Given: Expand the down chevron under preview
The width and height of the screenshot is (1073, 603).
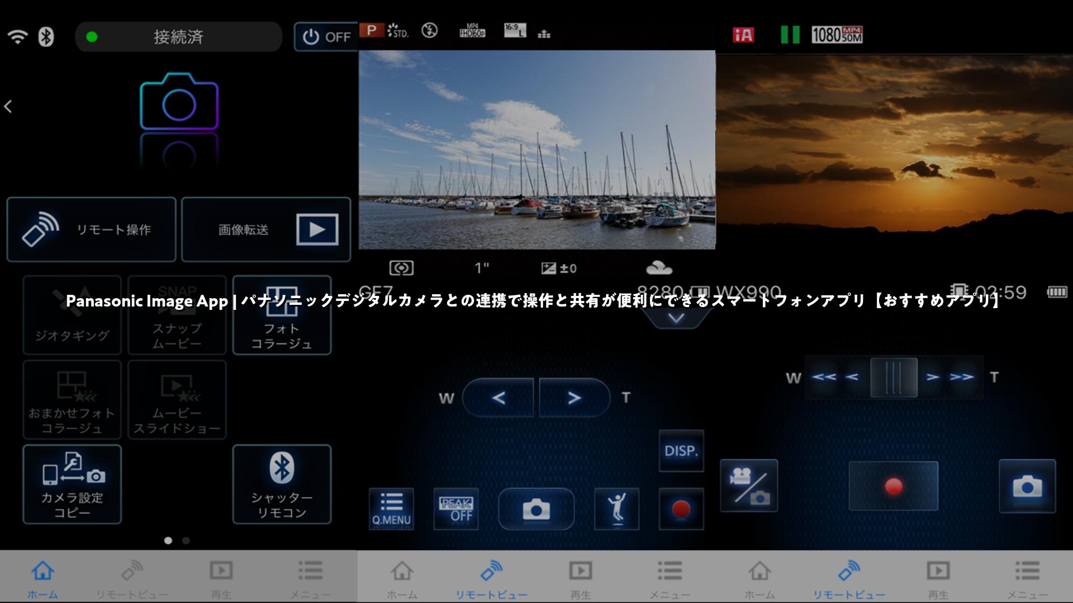Looking at the screenshot, I should 676,319.
